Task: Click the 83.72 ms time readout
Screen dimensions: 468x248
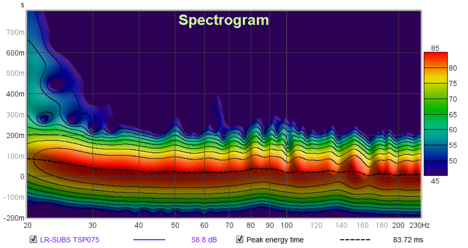Action: (x=408, y=240)
